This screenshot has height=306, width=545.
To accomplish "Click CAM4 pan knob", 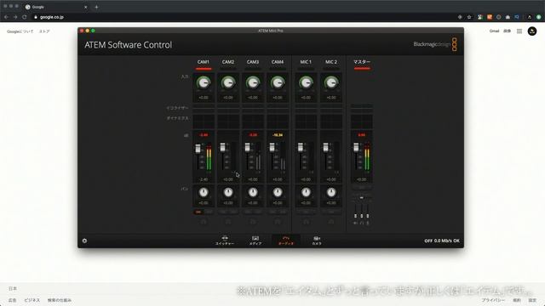I will [x=278, y=192].
